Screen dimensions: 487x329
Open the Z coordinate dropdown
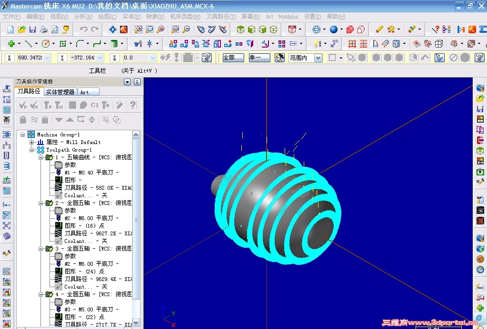tap(152, 58)
